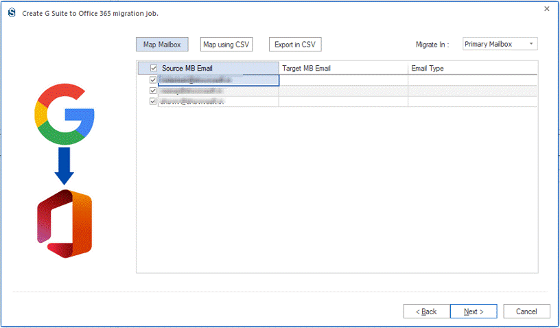
Task: Close the migration job dialog
Action: click(547, 9)
